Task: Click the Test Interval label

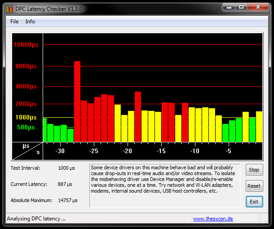Action: pyautogui.click(x=25, y=168)
